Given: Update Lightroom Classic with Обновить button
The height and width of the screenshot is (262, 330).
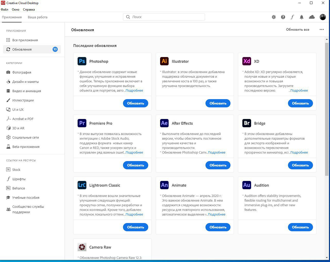Looking at the screenshot, I should click(x=136, y=227).
